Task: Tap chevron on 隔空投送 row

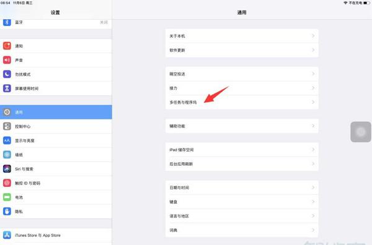Action: coord(313,74)
